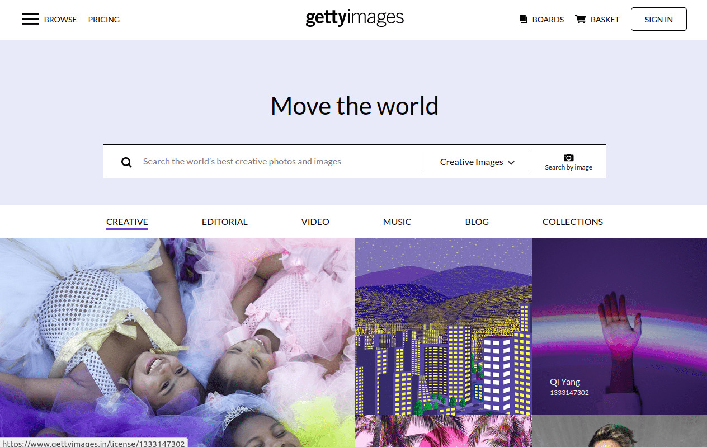Click image ID 1333147302 text

point(569,393)
